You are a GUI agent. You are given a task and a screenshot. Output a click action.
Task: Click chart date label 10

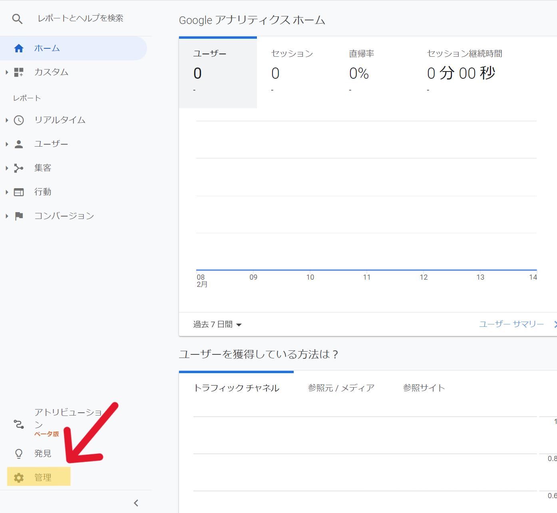(x=310, y=277)
